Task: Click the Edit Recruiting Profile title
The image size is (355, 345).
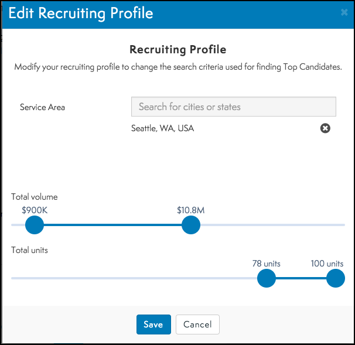Action: click(x=81, y=13)
